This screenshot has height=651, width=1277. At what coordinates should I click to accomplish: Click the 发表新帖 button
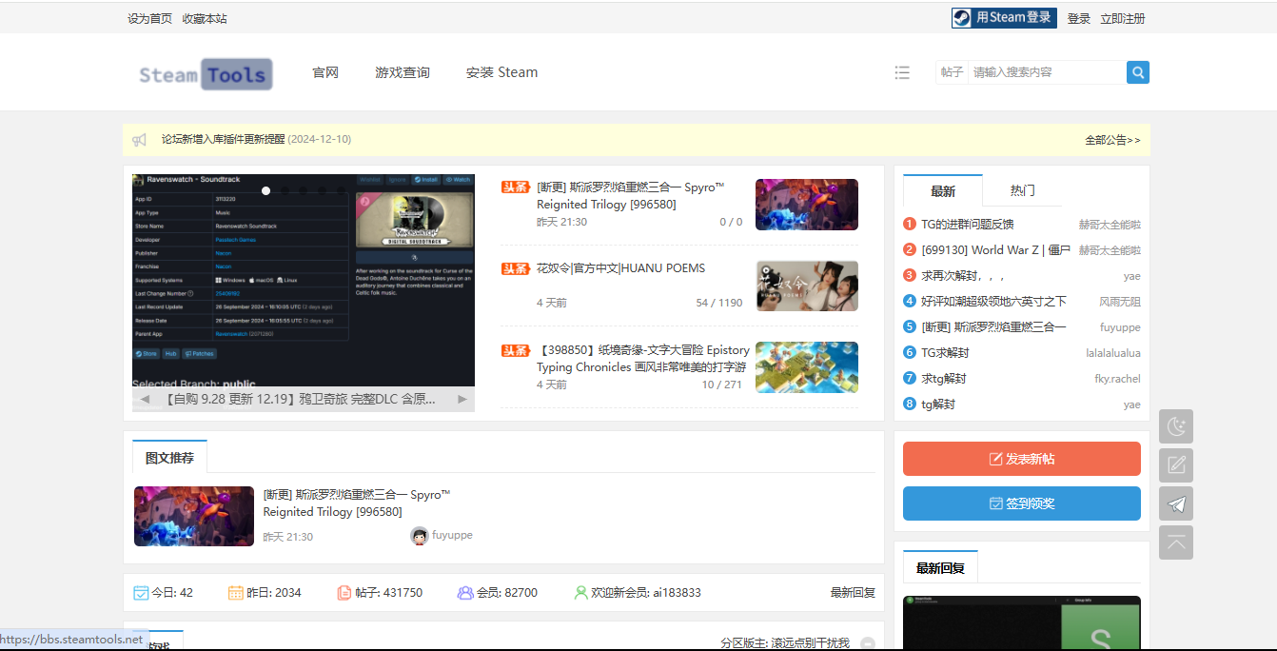(x=1021, y=459)
